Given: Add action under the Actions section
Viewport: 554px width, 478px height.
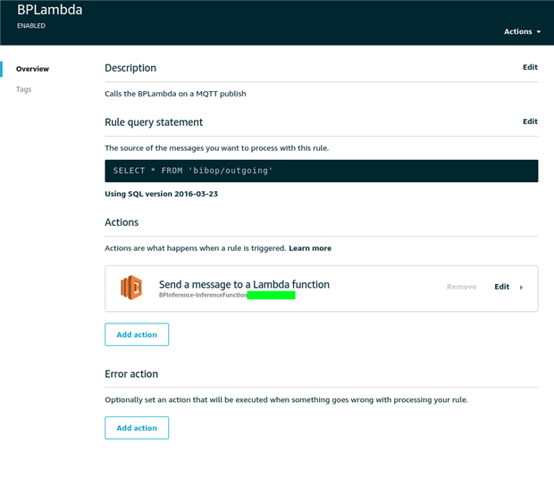Looking at the screenshot, I should tap(137, 334).
